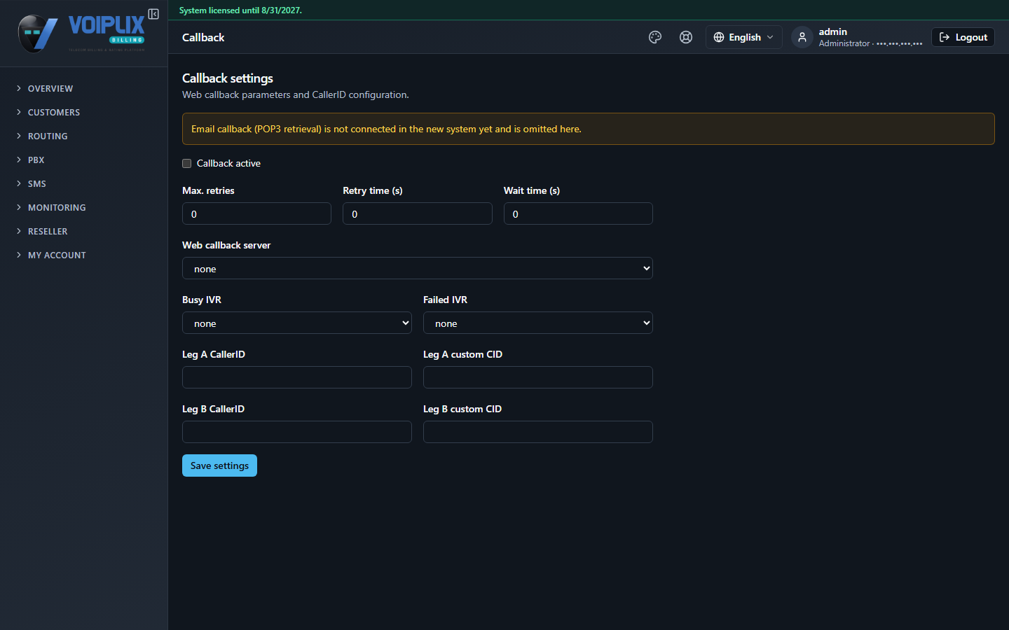Click the Leg B custom CID field
This screenshot has height=630, width=1009.
[x=538, y=432]
